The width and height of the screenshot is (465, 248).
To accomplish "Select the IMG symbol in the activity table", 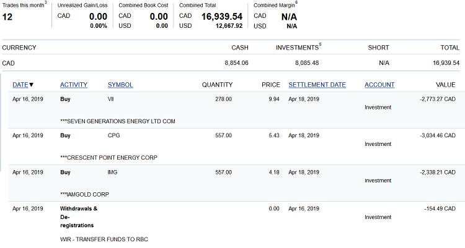I will [113, 172].
